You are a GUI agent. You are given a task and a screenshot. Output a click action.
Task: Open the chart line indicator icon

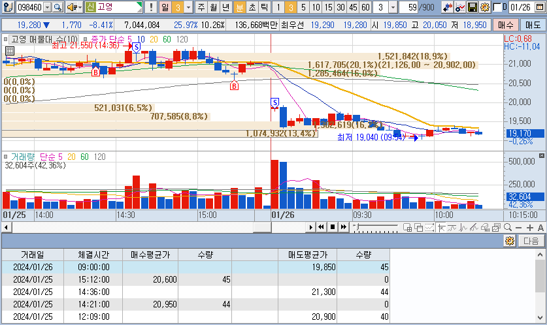click(460, 7)
